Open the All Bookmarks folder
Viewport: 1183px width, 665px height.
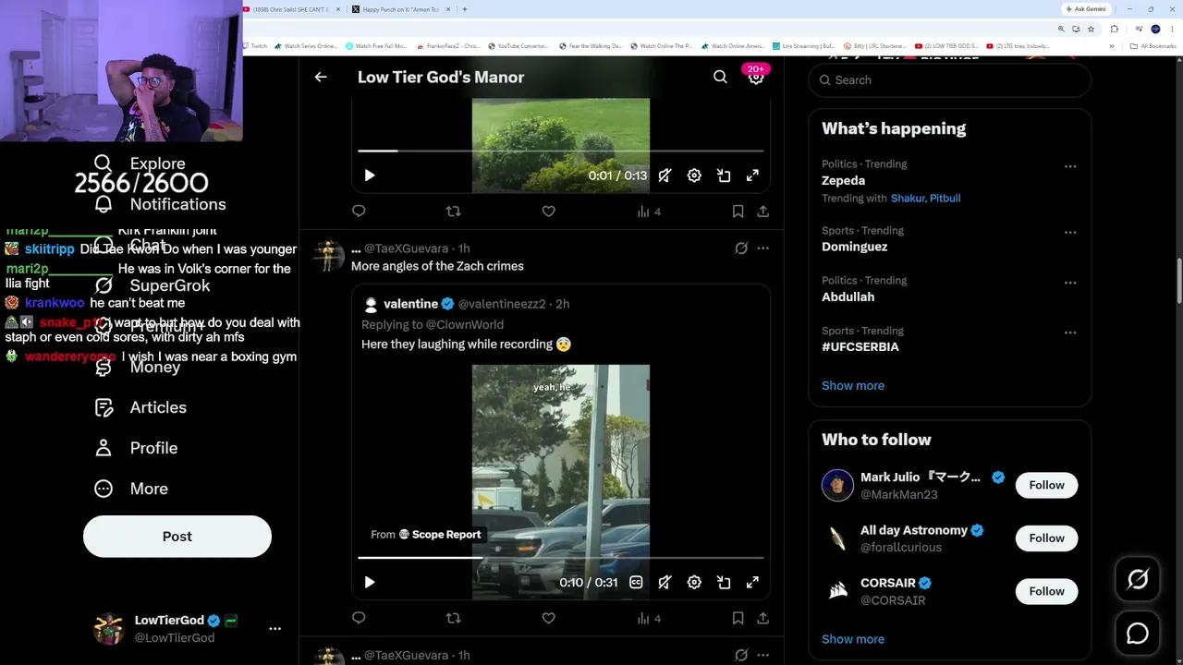click(1153, 46)
